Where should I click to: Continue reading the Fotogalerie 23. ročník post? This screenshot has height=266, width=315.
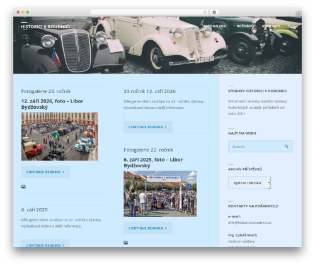pos(45,172)
